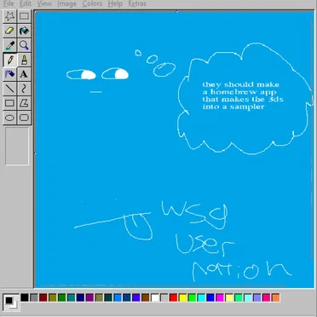Click the foreground/background color indicator box
Screen dimensions: 317x317
click(x=11, y=303)
